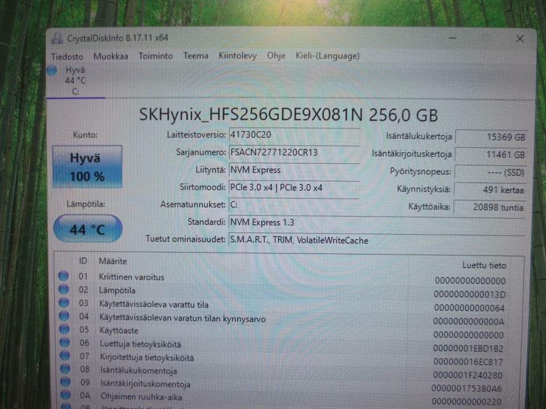This screenshot has height=409, width=546.
Task: Click the Asematunnukset field showing C:
Action: 294,205
